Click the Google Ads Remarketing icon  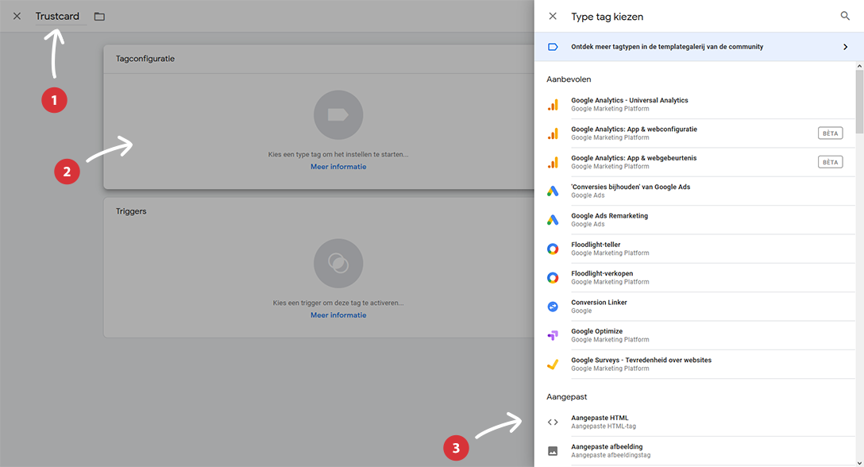tap(553, 220)
